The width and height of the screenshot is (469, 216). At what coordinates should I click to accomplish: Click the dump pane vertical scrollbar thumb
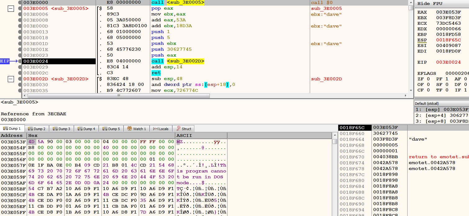(335, 142)
